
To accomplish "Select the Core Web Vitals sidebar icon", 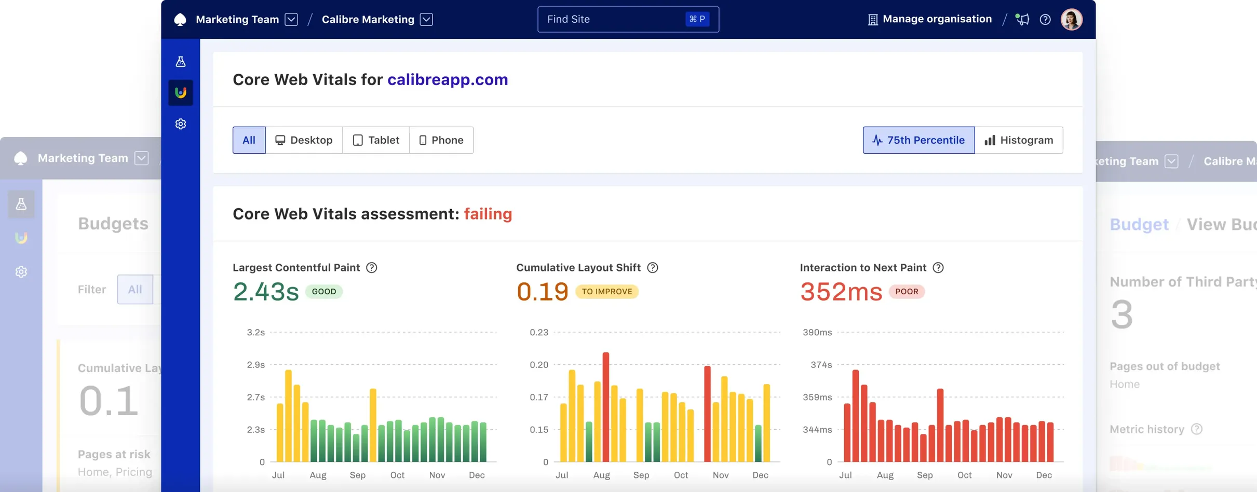I will click(x=181, y=93).
